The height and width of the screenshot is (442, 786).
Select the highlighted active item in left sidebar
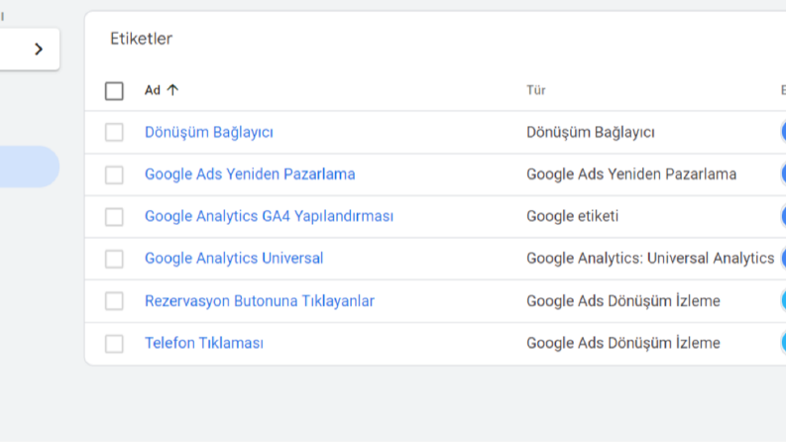[29, 166]
